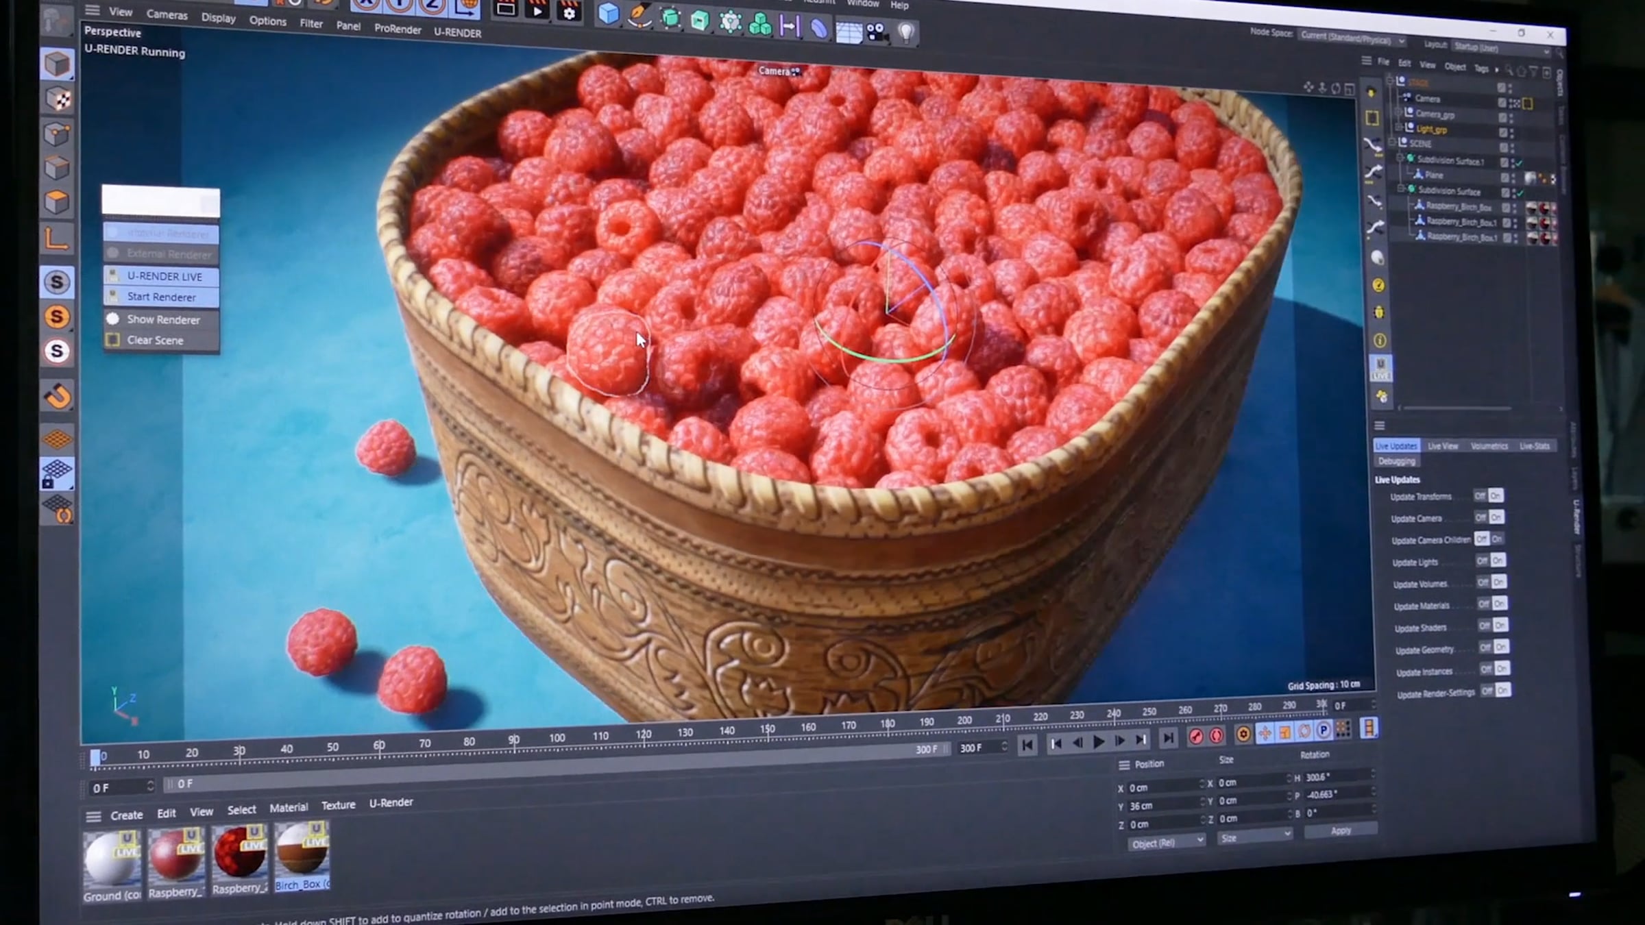Apply the coordinate changes with Apply
This screenshot has width=1645, height=925.
click(1340, 830)
